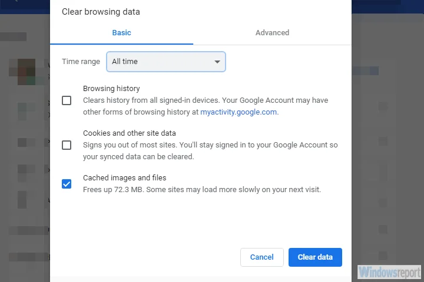The image size is (424, 282).
Task: Click the Browsing history label text
Action: click(x=111, y=89)
